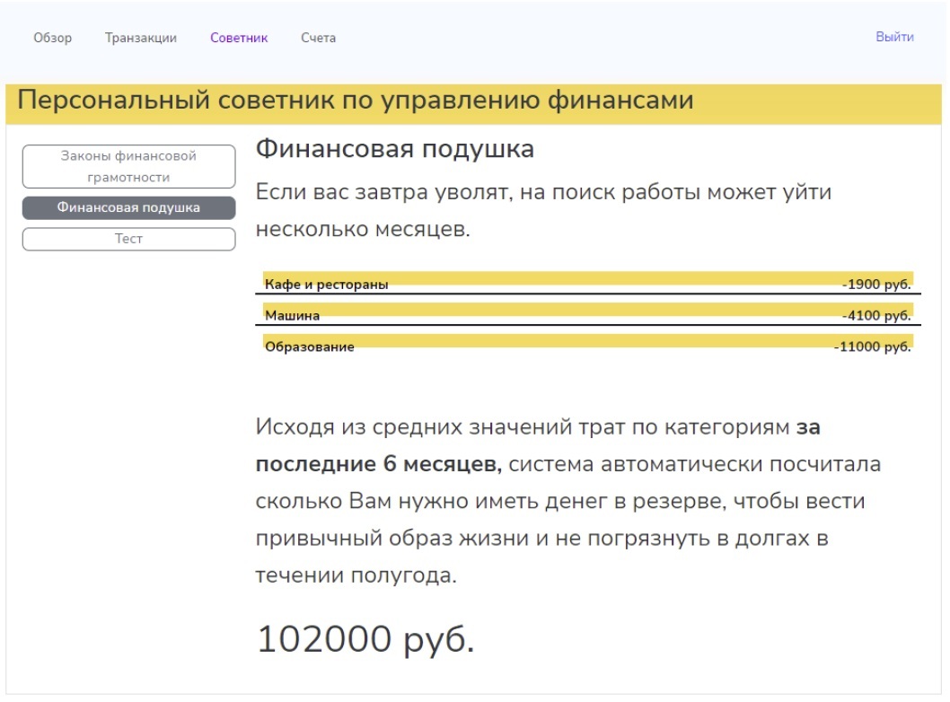Viewport: 950px width, 702px height.
Task: Open Законы финансовой грамотности sidebar section
Action: tap(128, 166)
